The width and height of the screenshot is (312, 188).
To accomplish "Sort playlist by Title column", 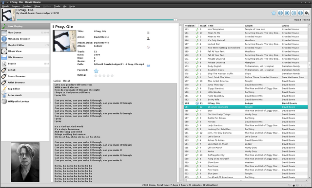I will [225, 26].
